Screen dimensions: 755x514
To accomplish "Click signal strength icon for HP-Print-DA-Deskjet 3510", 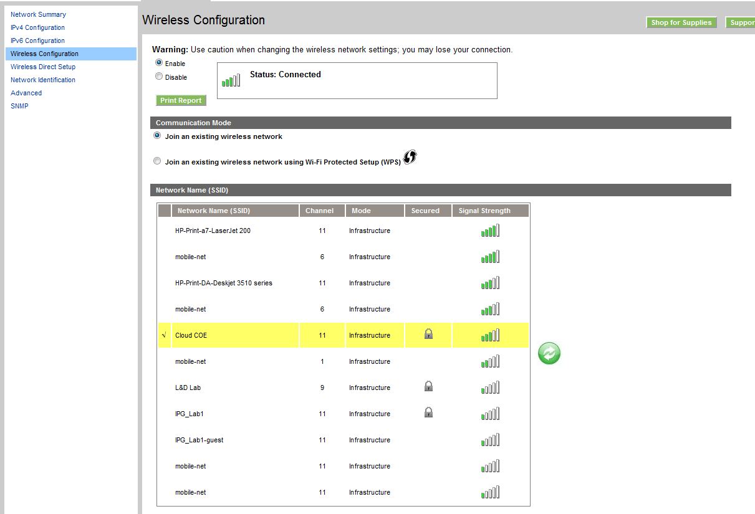I will click(x=490, y=283).
